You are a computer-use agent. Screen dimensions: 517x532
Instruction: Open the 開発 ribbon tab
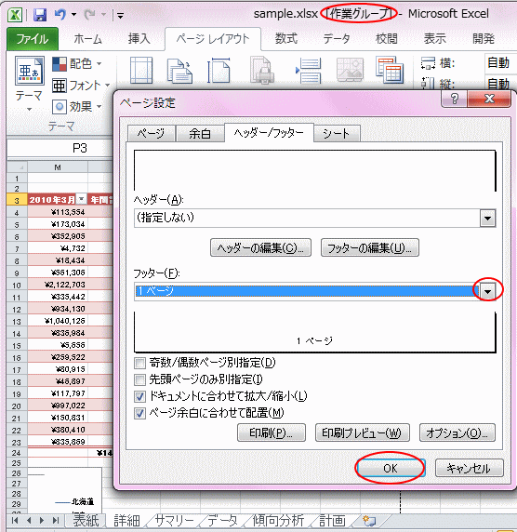[x=484, y=39]
